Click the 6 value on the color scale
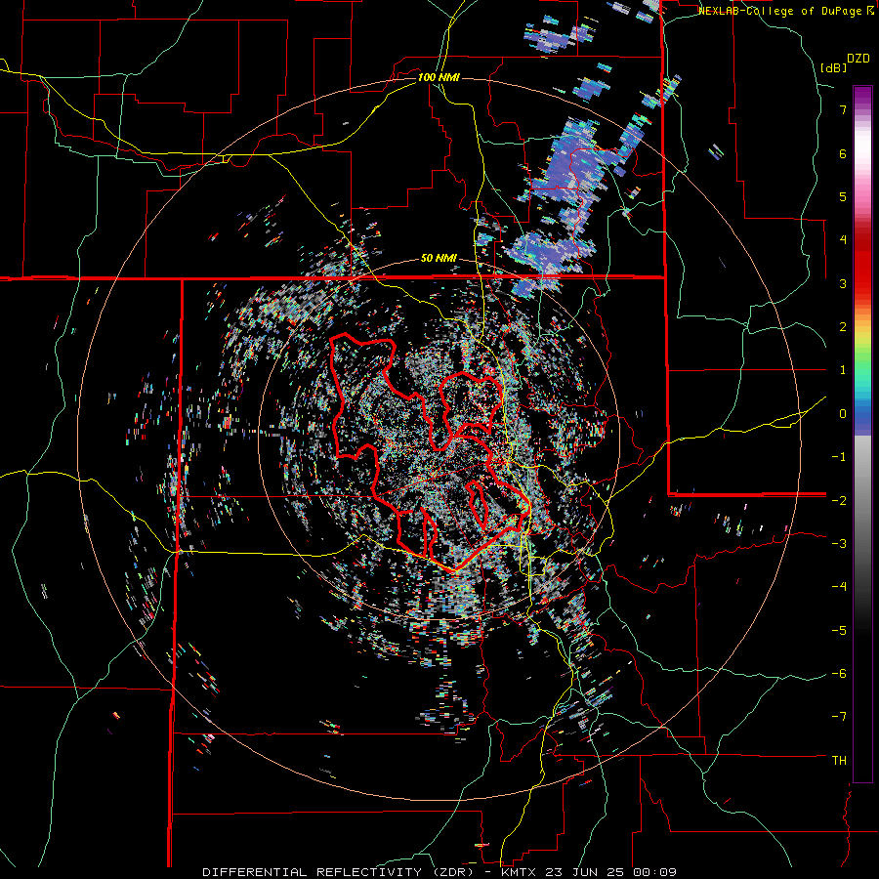 [x=843, y=153]
